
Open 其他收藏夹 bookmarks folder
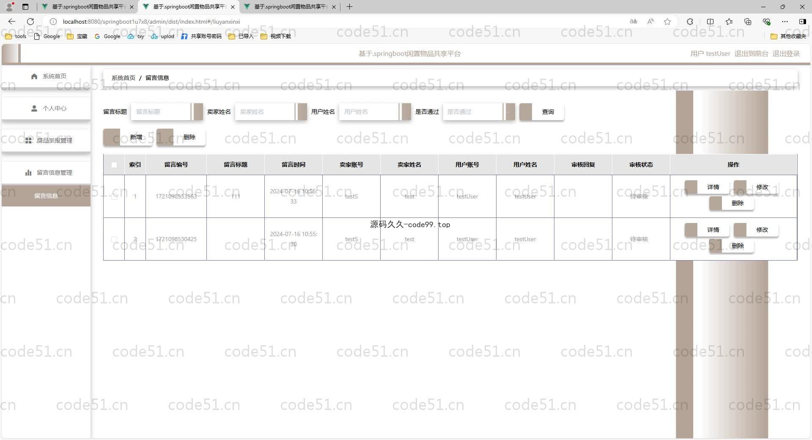pos(788,36)
